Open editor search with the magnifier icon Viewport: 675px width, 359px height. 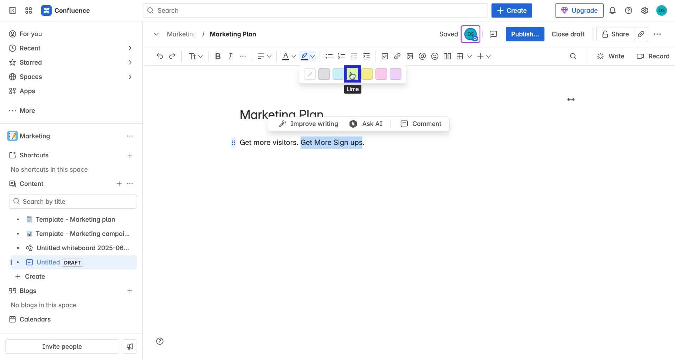tap(573, 56)
